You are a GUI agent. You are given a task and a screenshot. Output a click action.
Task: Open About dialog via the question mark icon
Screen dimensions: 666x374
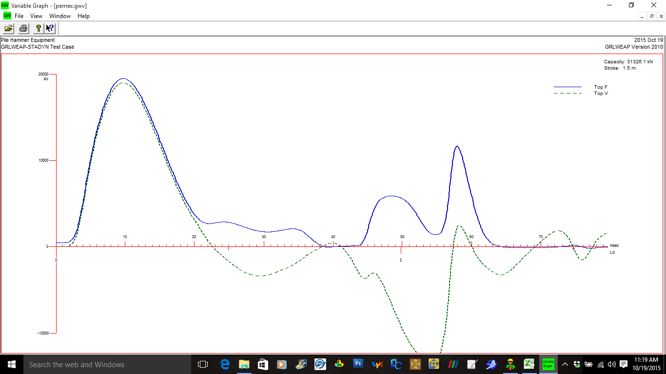(38, 28)
